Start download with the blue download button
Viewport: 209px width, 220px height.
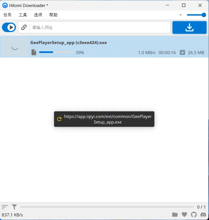(190, 27)
